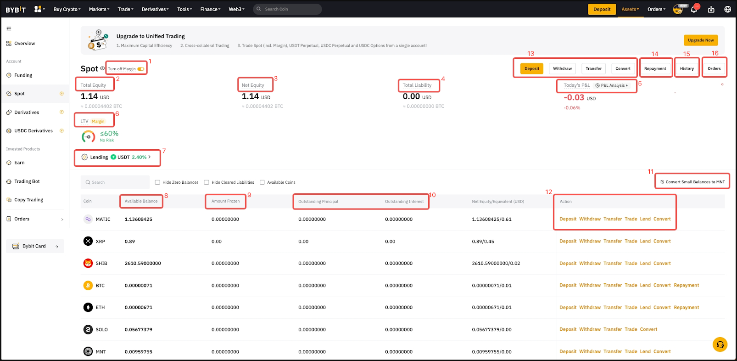
Task: Check the Hide Zero Balances checkbox
Action: (x=157, y=182)
